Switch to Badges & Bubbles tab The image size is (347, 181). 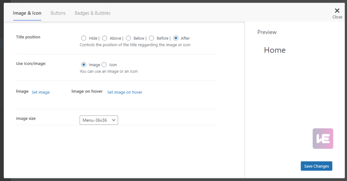pyautogui.click(x=93, y=13)
